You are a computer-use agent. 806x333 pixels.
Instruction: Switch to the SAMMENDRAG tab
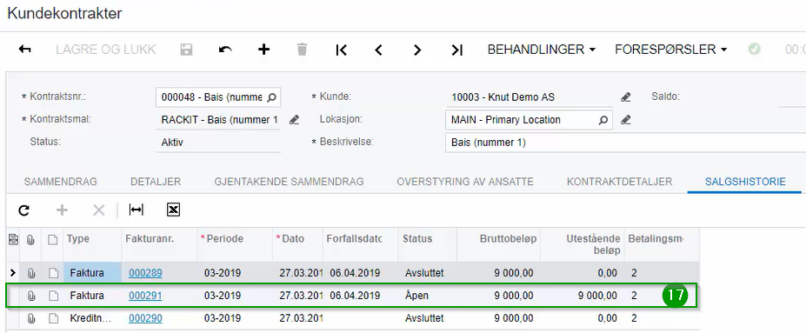(61, 182)
